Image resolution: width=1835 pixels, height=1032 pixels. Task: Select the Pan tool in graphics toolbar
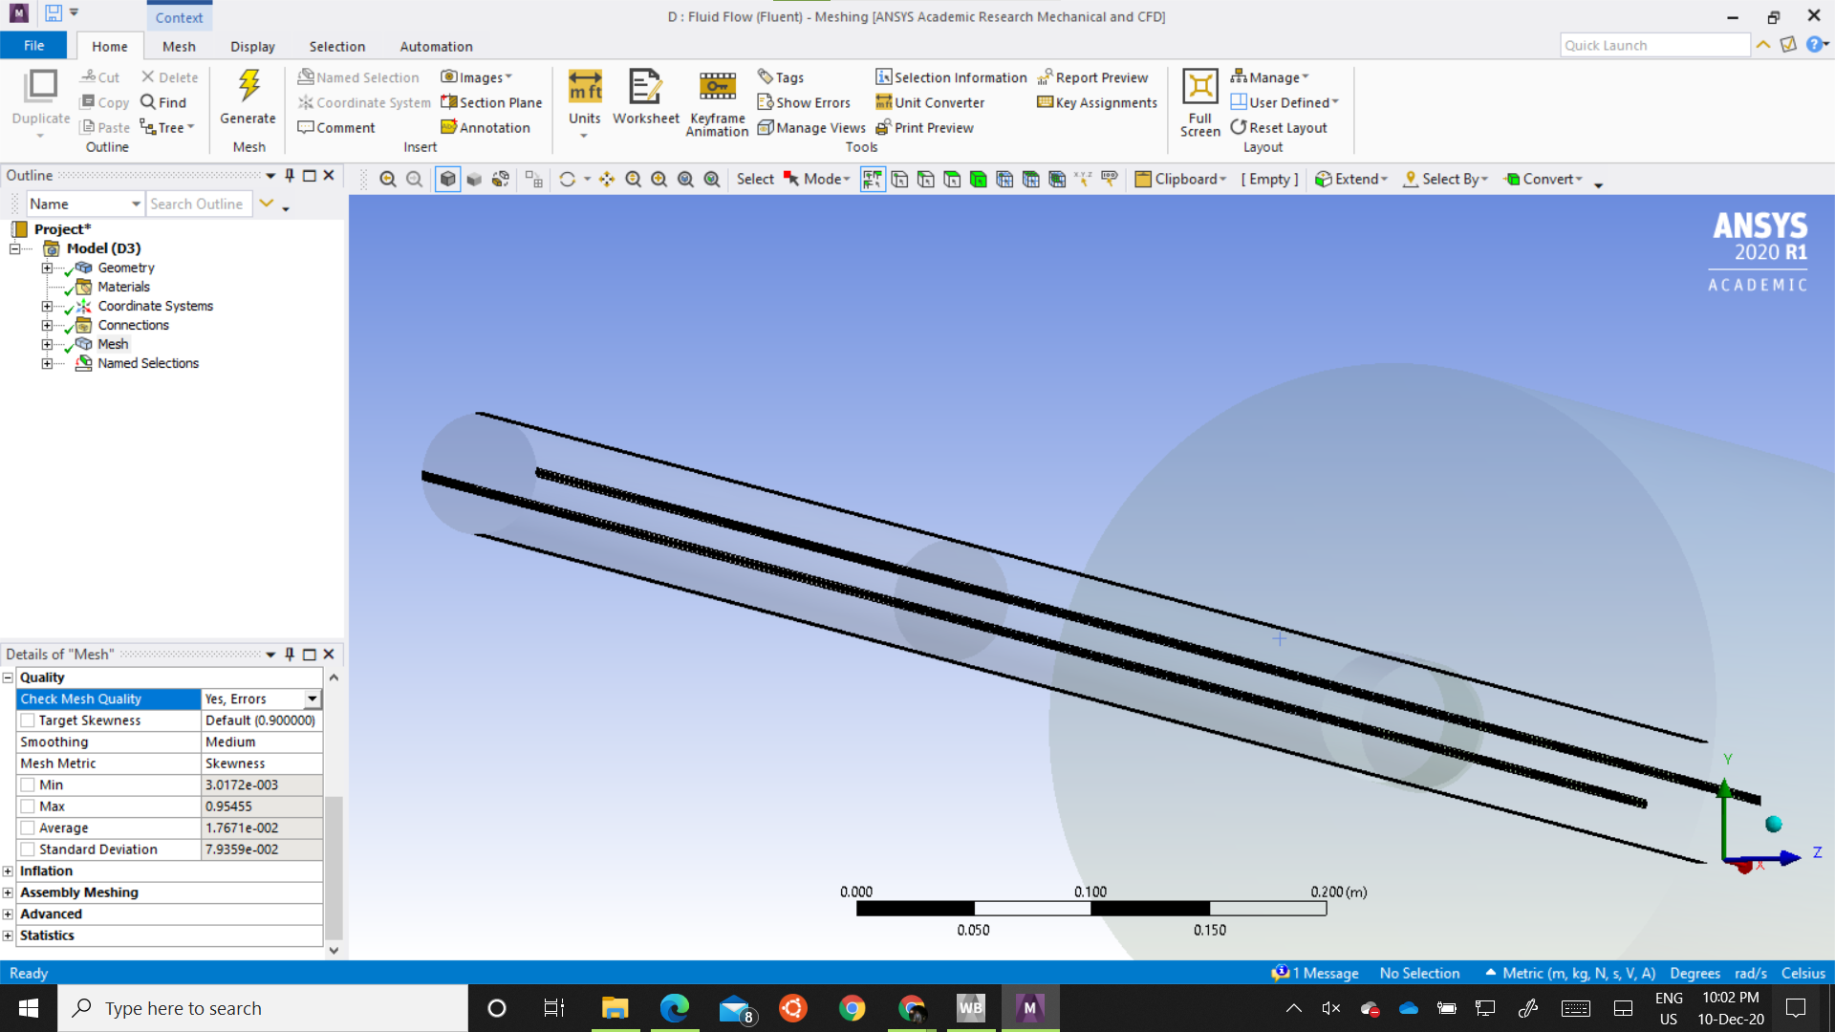pyautogui.click(x=607, y=179)
